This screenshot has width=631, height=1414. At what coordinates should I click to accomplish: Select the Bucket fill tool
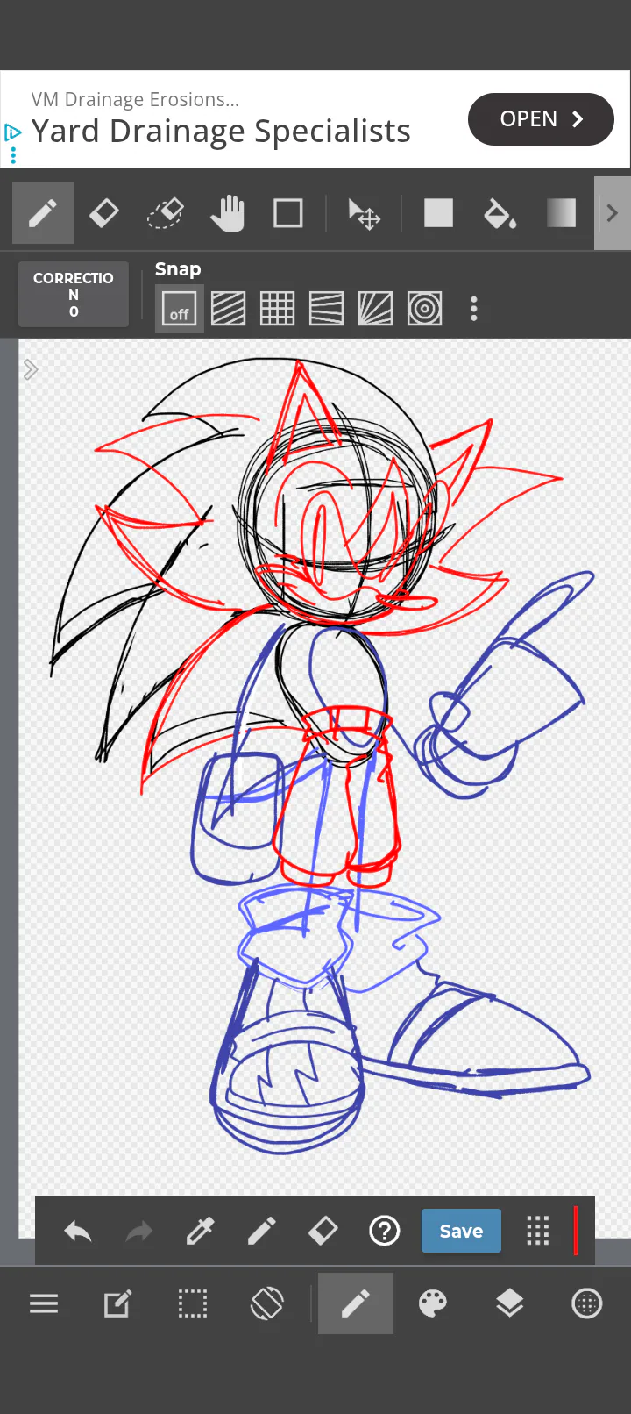[x=500, y=213]
